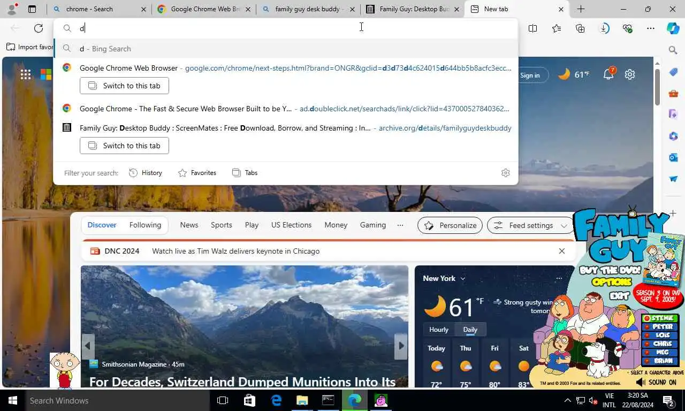Screen dimensions: 685x411
Task: Open News category
Action: point(189,225)
